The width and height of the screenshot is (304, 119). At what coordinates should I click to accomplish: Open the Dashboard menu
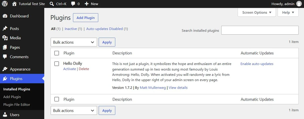pos(19,16)
